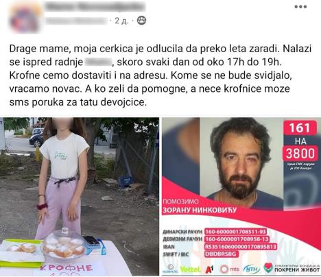Open the three-dots post options menu
Viewport: 321px width, 277px height.
300,7
